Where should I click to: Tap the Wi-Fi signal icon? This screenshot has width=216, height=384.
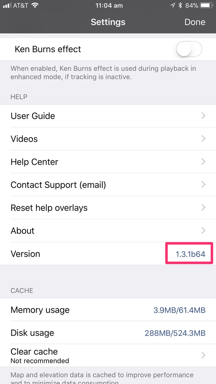(x=35, y=5)
